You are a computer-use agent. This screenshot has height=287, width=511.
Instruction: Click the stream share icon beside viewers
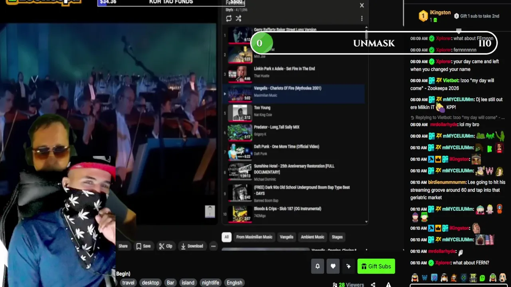(x=373, y=285)
